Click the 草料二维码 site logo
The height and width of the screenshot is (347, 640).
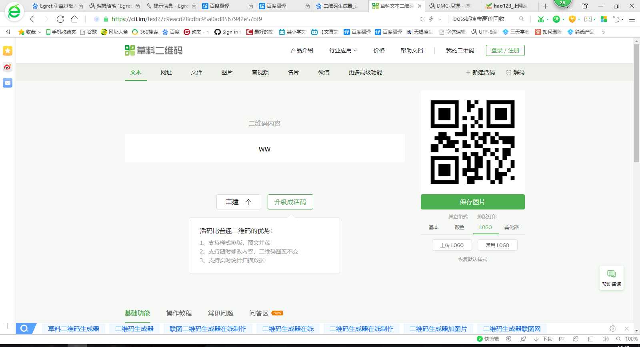pos(154,50)
